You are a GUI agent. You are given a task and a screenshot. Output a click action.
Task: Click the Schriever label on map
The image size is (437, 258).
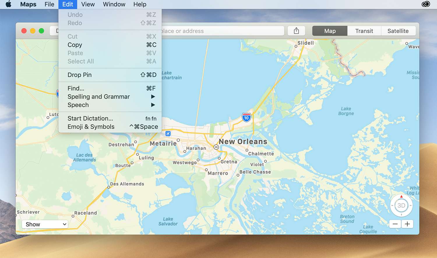28,212
